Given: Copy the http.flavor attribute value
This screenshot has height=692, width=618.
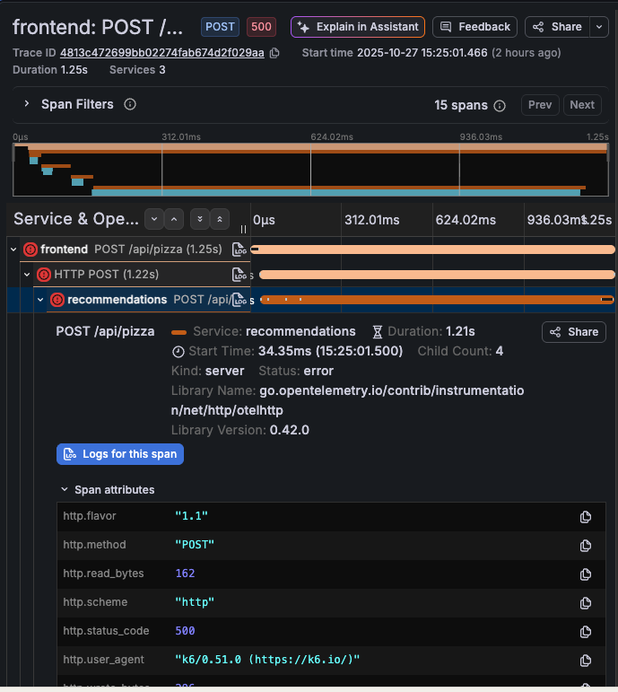Looking at the screenshot, I should (x=586, y=516).
